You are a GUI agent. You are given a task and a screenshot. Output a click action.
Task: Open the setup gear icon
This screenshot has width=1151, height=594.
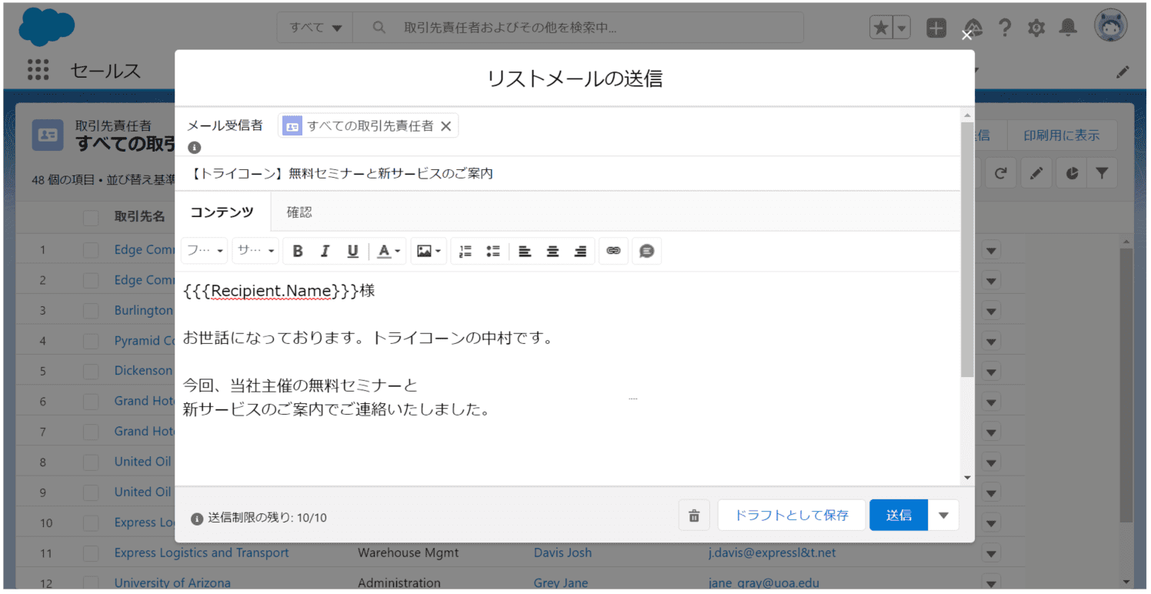[x=1036, y=28]
